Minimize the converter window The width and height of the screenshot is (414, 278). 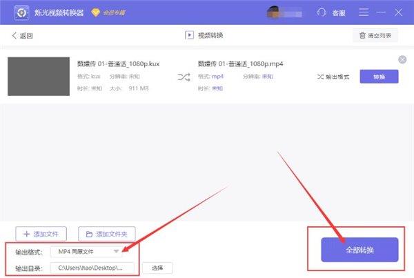point(381,12)
